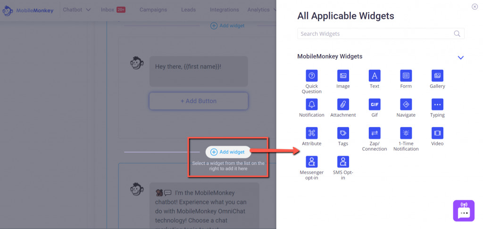Select the Zap/Connection widget
The height and width of the screenshot is (229, 483).
(x=375, y=133)
